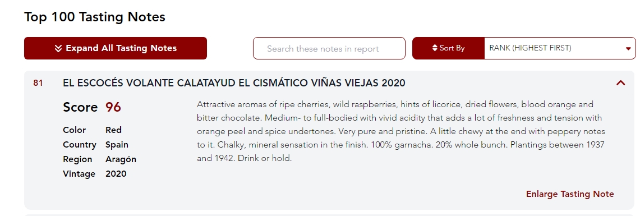Collapse the El Cismático tasting note chevron

620,83
